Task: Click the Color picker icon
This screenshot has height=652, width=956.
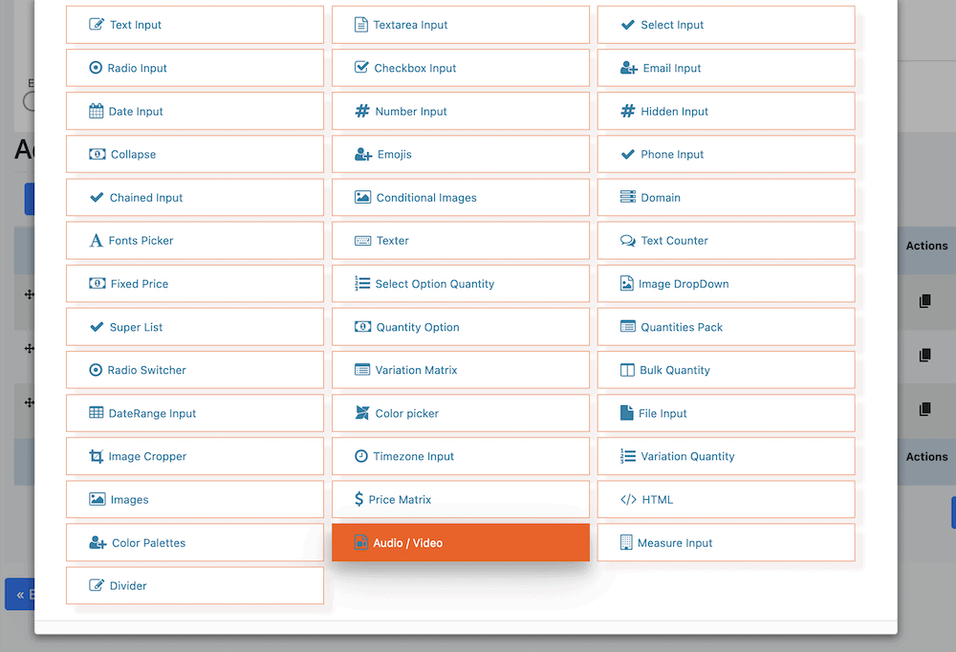Action: click(362, 413)
